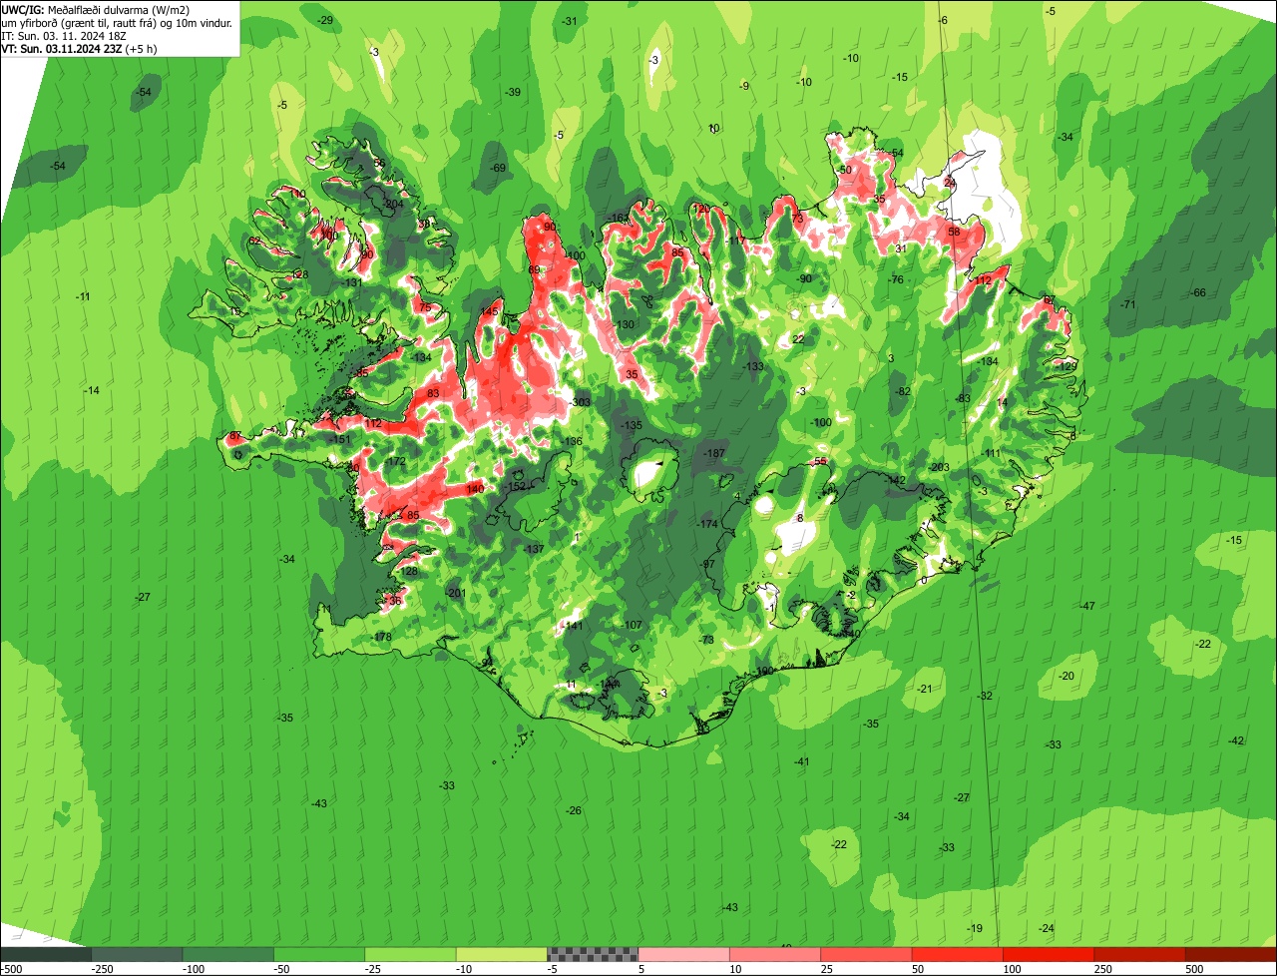This screenshot has height=976, width=1277.
Task: Click the checkered legend swatch between -5 and 5
Action: [x=593, y=954]
